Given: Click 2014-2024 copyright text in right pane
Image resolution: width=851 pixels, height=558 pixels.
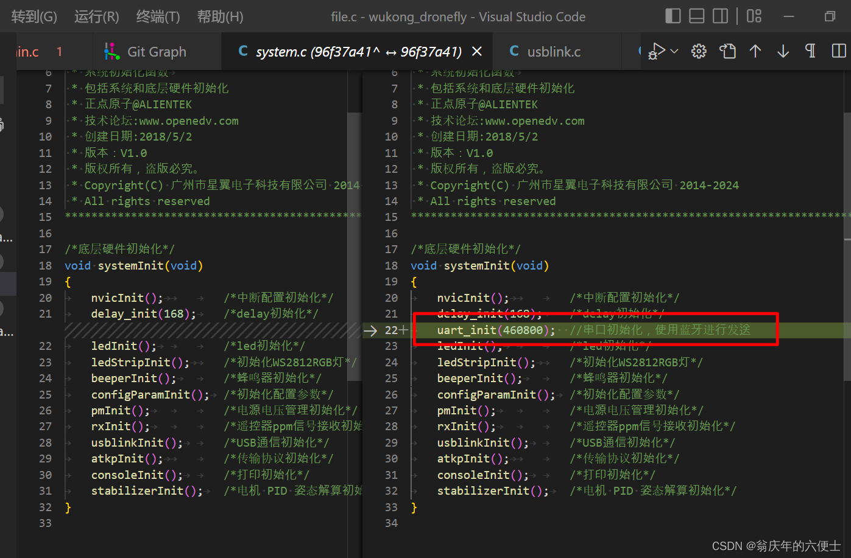Looking at the screenshot, I should 709,185.
